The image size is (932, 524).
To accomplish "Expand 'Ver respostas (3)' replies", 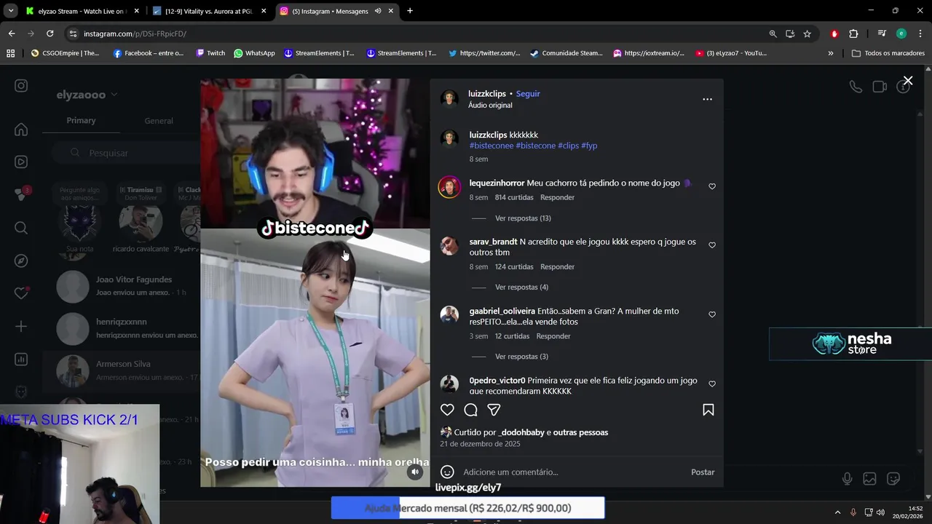I will [521, 357].
